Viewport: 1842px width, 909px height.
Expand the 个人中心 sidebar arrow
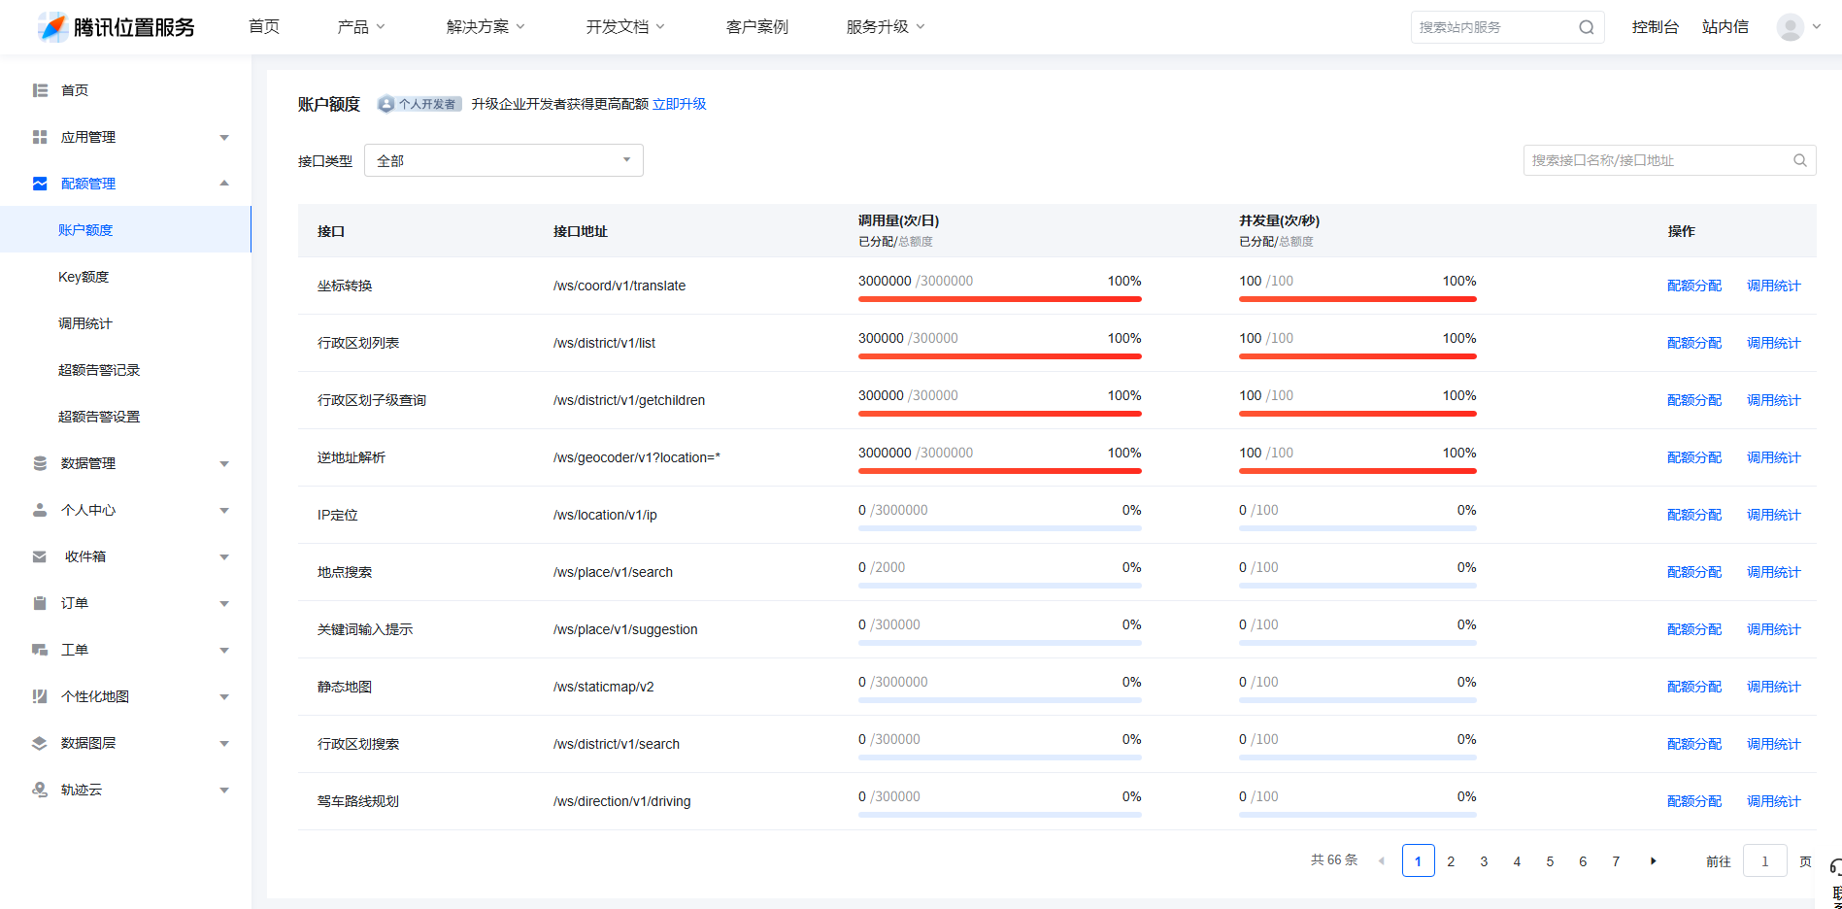(x=224, y=511)
